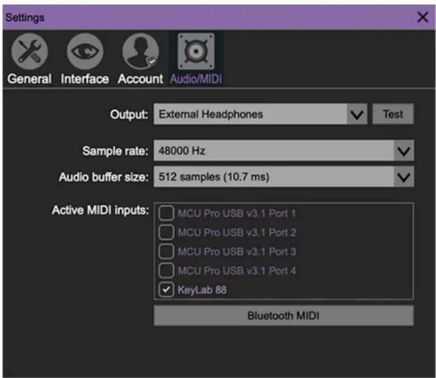Click the Active MIDI inputs label
This screenshot has width=436, height=378.
tap(101, 210)
